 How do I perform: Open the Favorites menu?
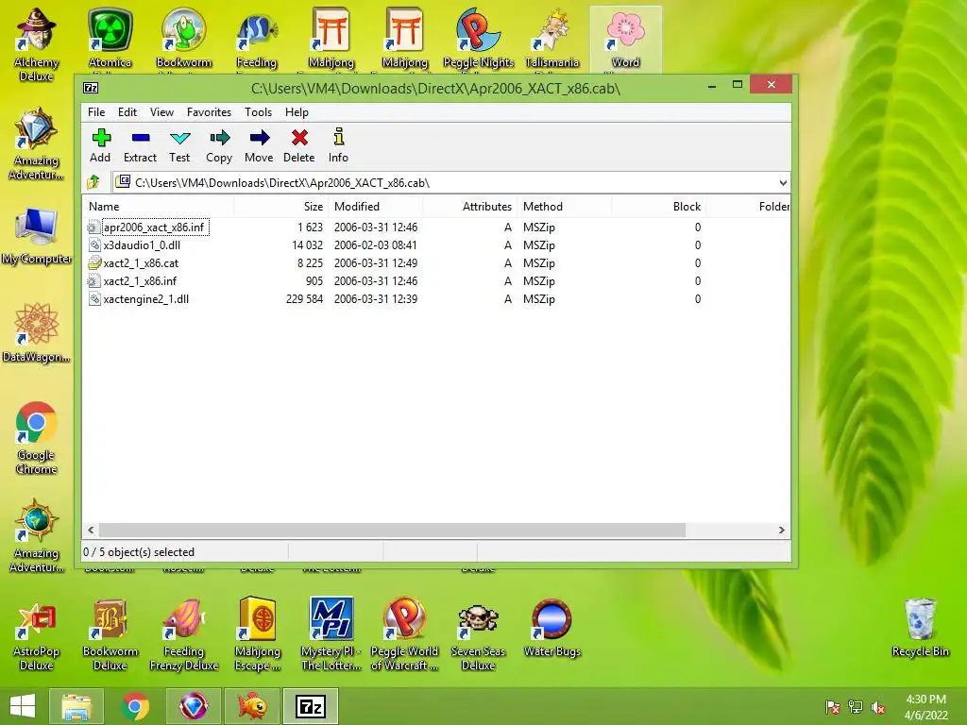(x=209, y=112)
